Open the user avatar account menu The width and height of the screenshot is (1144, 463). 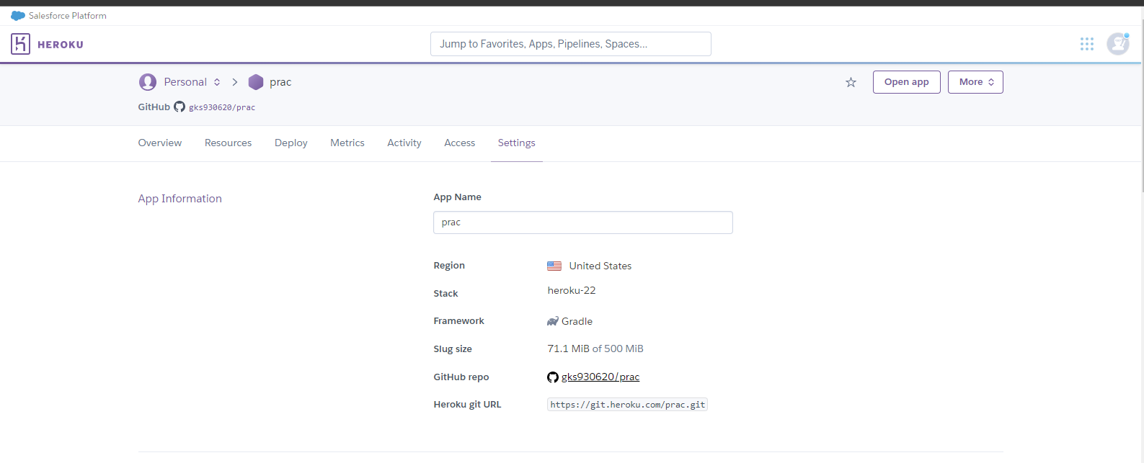[1118, 44]
